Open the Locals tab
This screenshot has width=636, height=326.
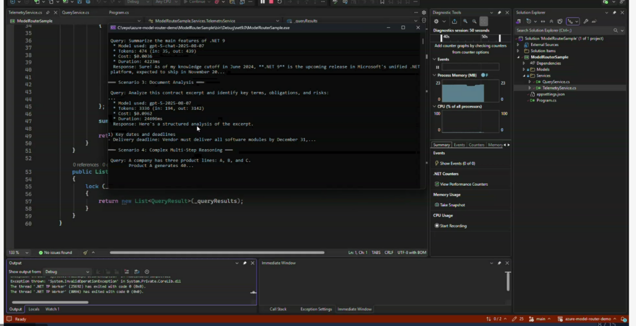pos(34,309)
